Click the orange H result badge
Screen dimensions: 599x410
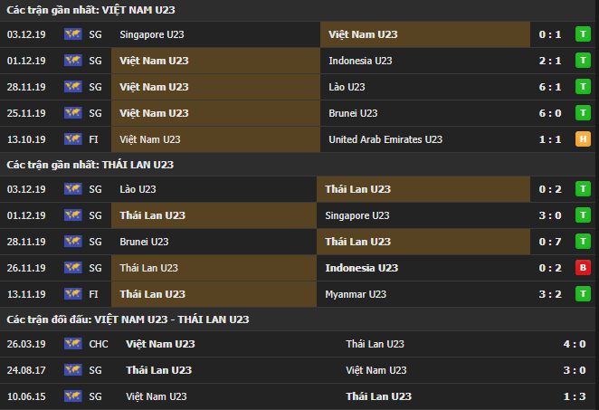(584, 139)
